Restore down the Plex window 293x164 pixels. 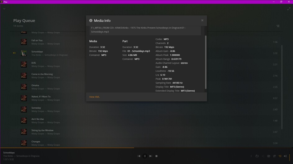pos(281,2)
